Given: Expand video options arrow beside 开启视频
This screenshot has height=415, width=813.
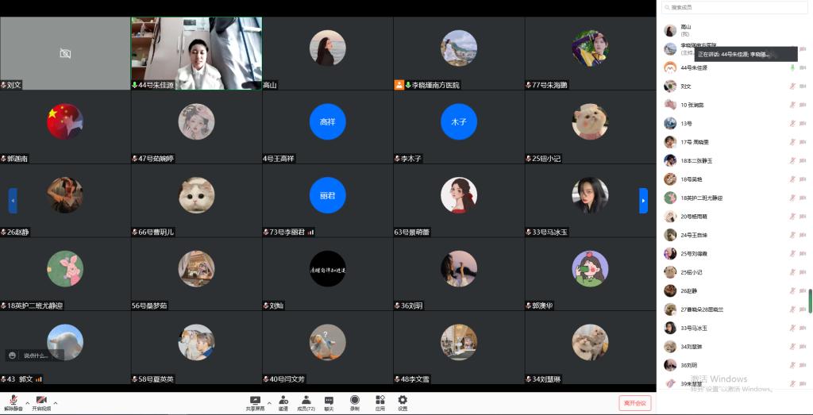Looking at the screenshot, I should pos(55,403).
